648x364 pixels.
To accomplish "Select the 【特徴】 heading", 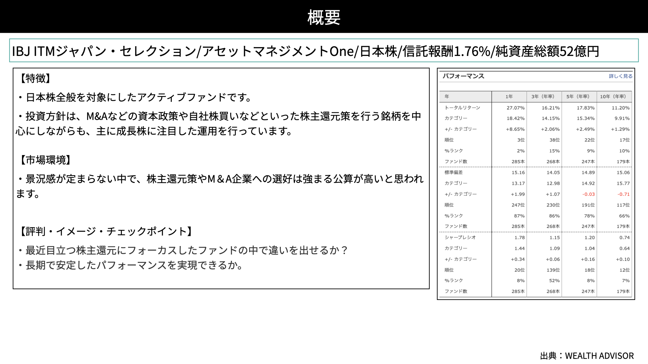I will (x=35, y=78).
